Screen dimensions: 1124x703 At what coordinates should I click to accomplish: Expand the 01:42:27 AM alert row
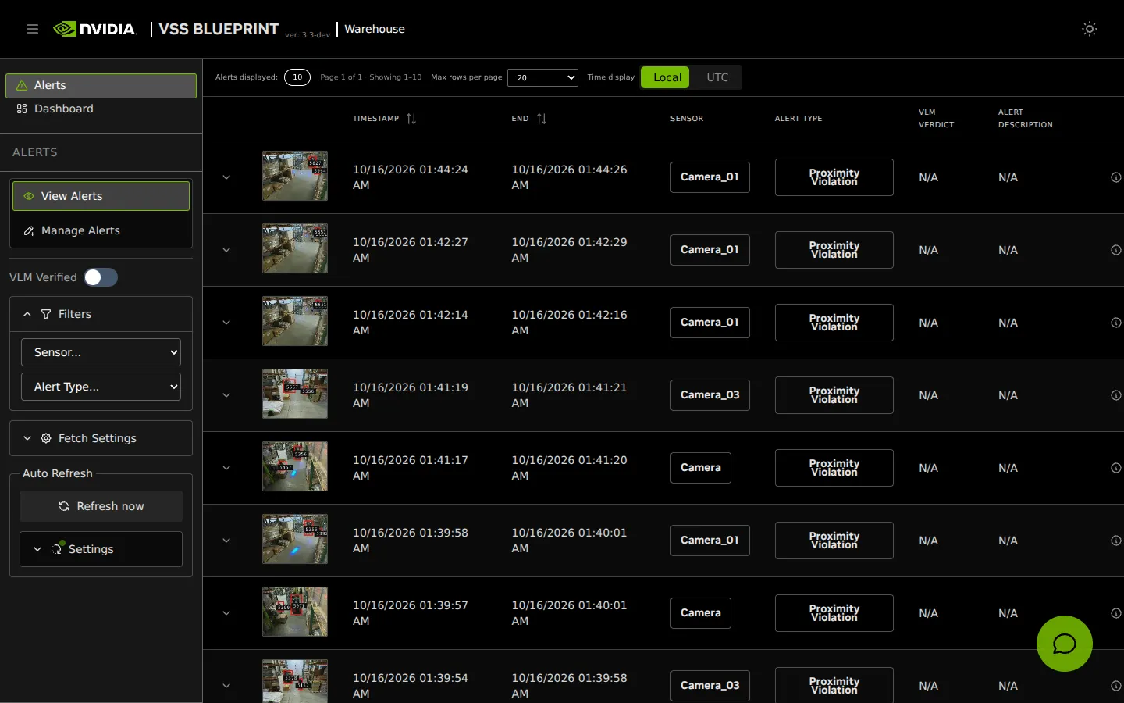tap(226, 250)
